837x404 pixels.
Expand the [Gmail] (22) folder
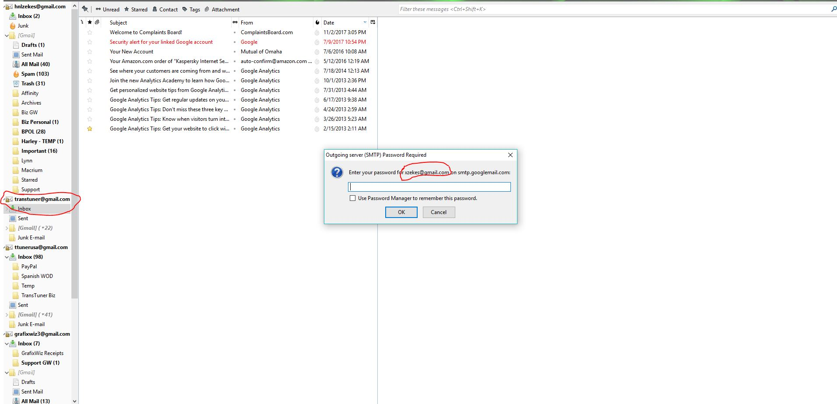7,228
